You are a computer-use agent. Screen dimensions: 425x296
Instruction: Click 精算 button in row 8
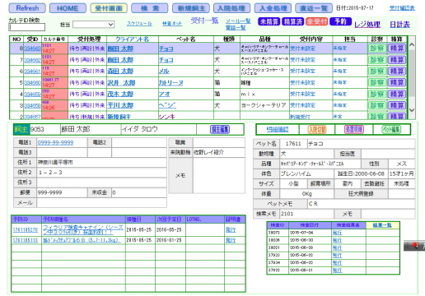(x=397, y=49)
